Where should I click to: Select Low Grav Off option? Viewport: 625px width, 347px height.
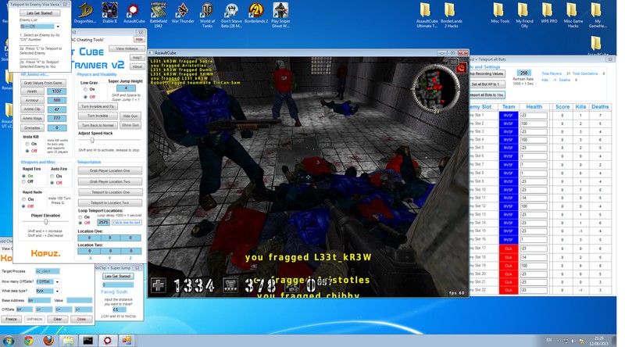coord(85,97)
